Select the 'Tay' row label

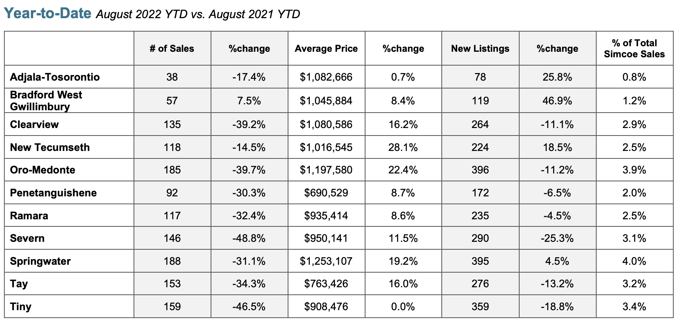(19, 284)
